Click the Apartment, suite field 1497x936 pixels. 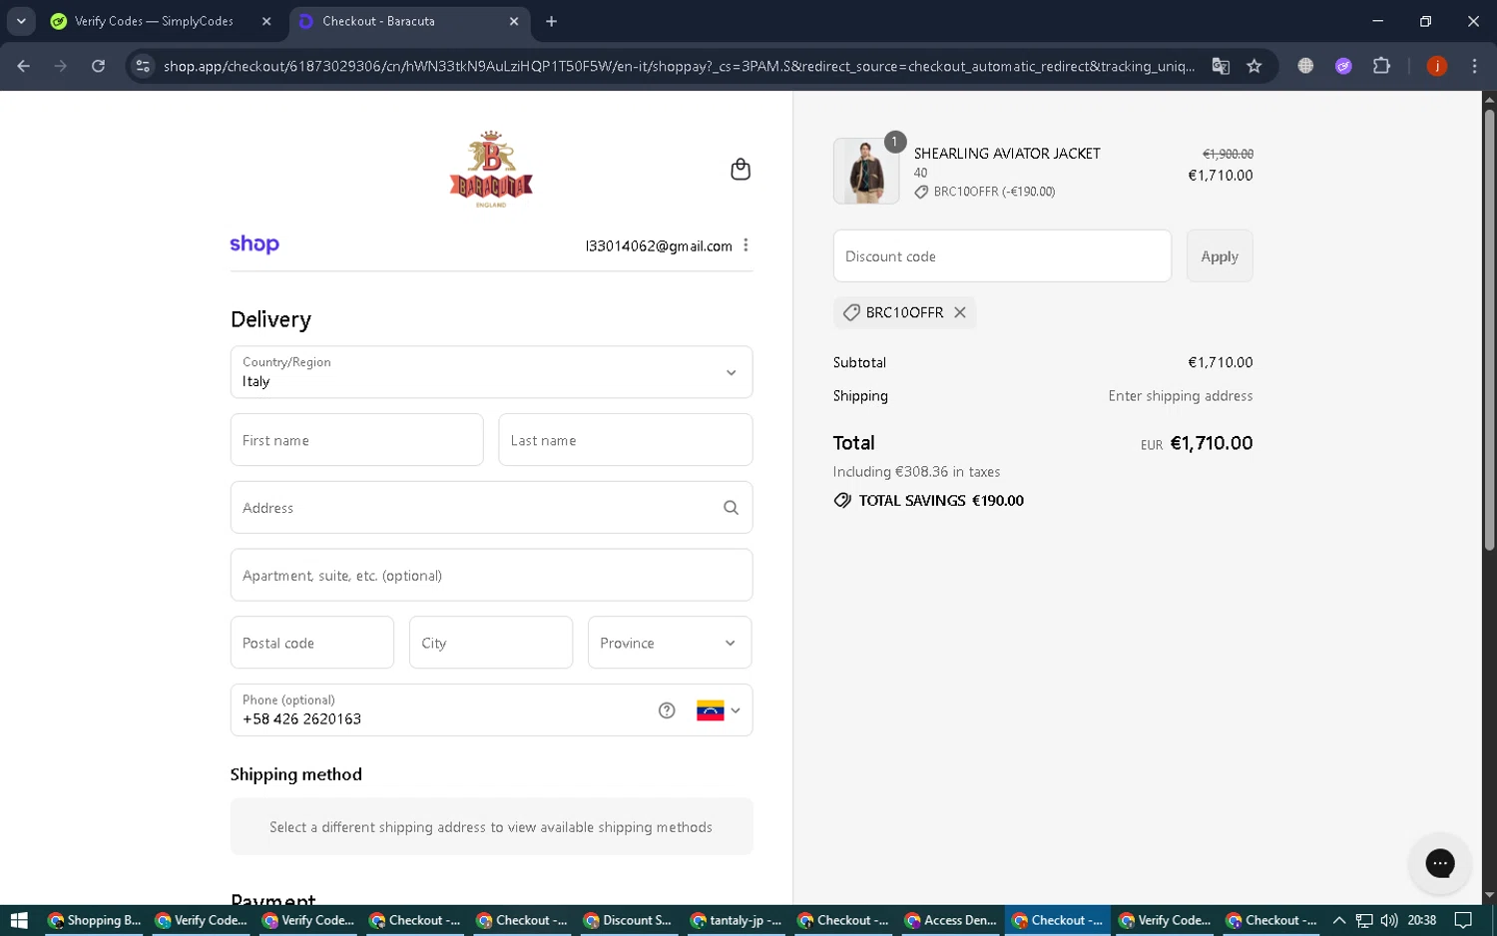tap(491, 575)
